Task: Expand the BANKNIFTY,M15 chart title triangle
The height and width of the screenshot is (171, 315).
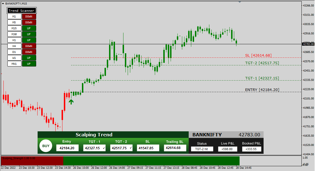Action: [3, 4]
